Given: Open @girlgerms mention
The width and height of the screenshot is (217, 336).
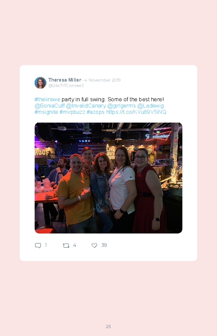Looking at the screenshot, I should click(x=121, y=105).
